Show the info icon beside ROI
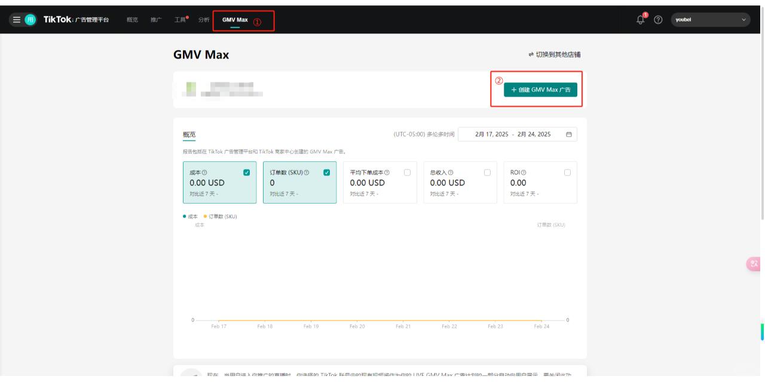The image size is (765, 382). tap(524, 172)
